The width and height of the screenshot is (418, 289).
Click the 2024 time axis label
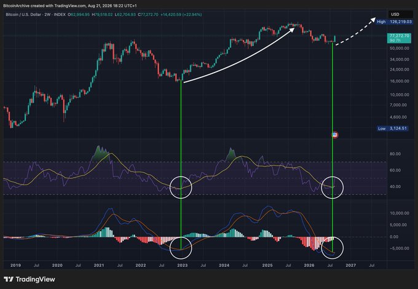coord(224,265)
